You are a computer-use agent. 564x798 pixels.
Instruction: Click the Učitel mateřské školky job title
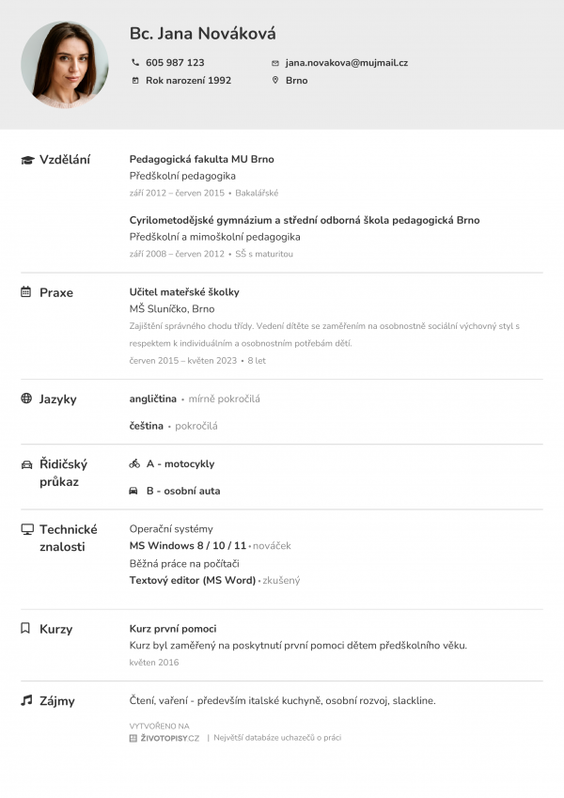184,292
